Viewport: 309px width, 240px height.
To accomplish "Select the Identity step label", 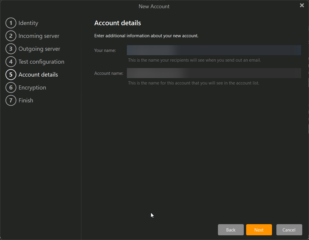I will pyautogui.click(x=28, y=23).
